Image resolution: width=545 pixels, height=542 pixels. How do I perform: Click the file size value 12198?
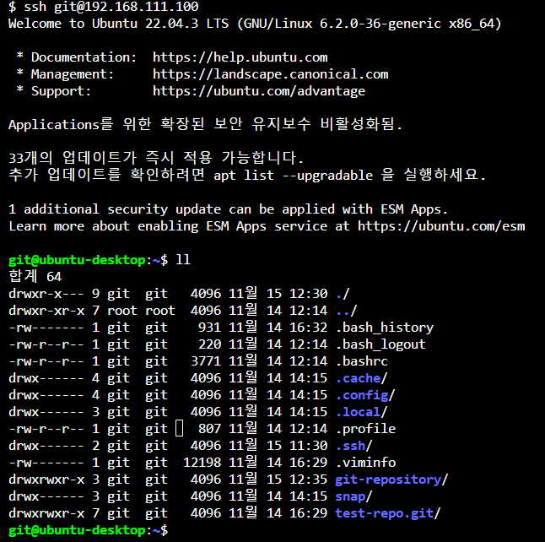202,463
